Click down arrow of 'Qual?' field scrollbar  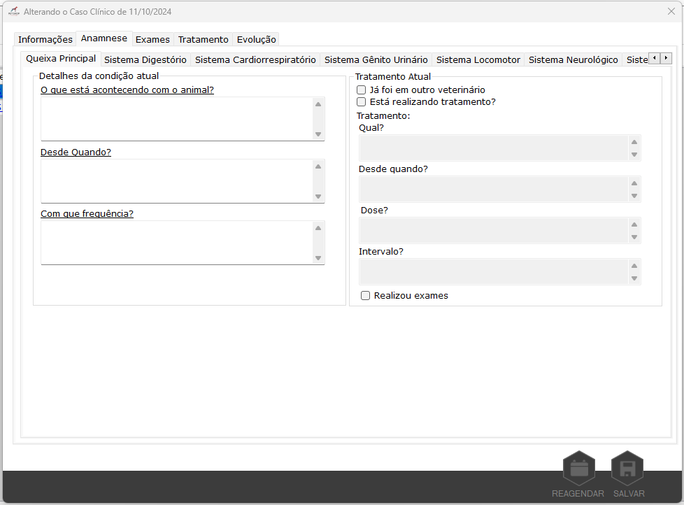pyautogui.click(x=634, y=155)
